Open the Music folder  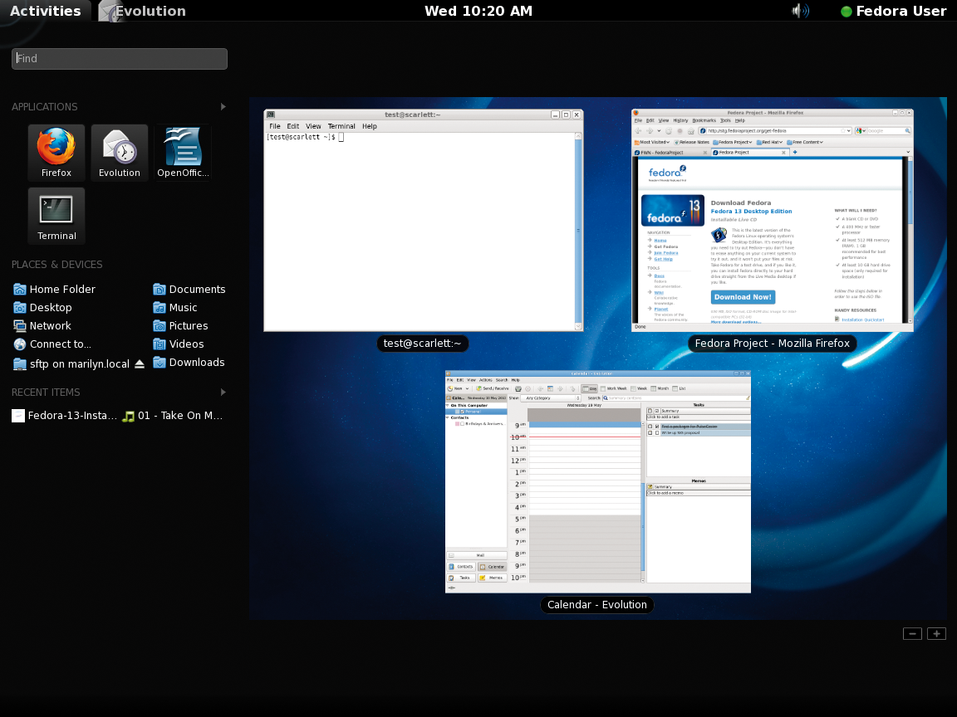point(175,307)
